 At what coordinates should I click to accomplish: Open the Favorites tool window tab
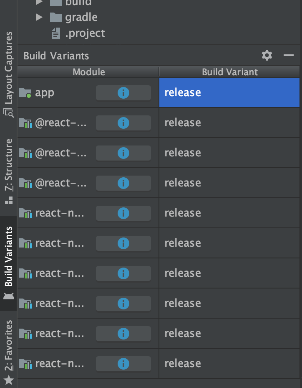point(9,346)
